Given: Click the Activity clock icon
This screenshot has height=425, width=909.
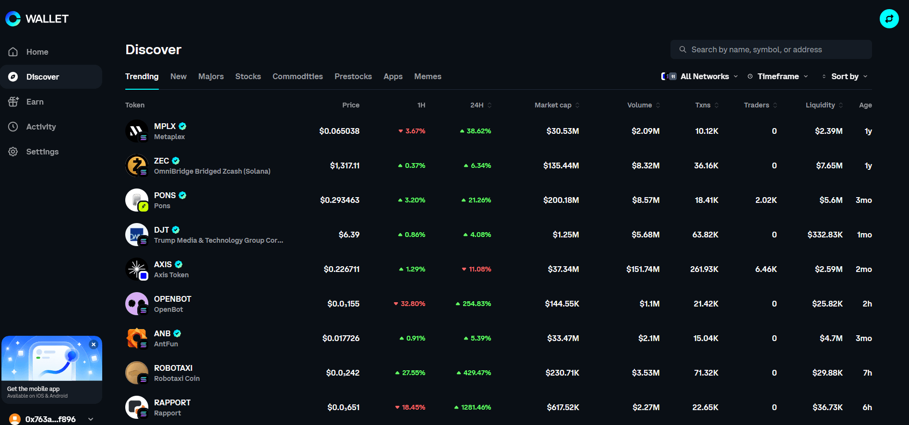Looking at the screenshot, I should pos(13,127).
